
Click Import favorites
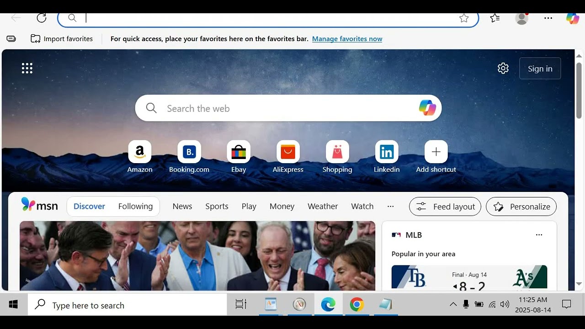click(x=62, y=39)
